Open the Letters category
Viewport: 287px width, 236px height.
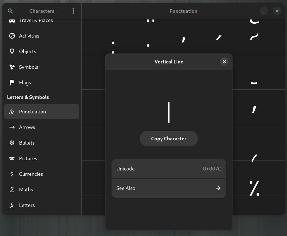42,205
